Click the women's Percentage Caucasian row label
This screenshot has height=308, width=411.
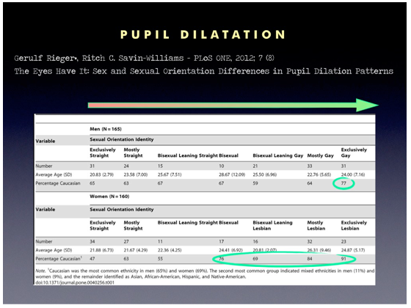[59, 259]
